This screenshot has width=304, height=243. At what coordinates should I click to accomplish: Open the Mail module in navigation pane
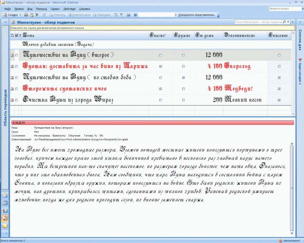pos(5,195)
